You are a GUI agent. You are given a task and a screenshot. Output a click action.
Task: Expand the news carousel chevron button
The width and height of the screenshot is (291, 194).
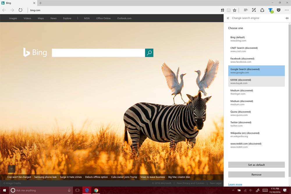click(12, 169)
